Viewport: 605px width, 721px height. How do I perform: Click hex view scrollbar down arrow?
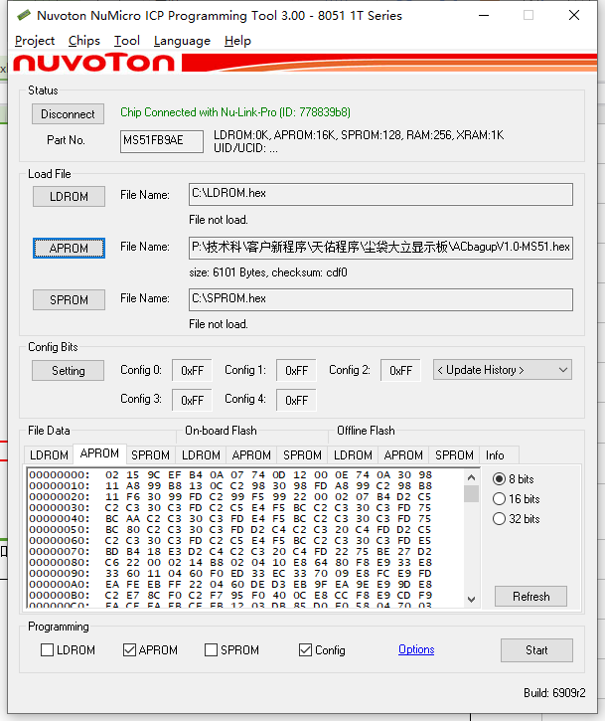click(x=471, y=599)
